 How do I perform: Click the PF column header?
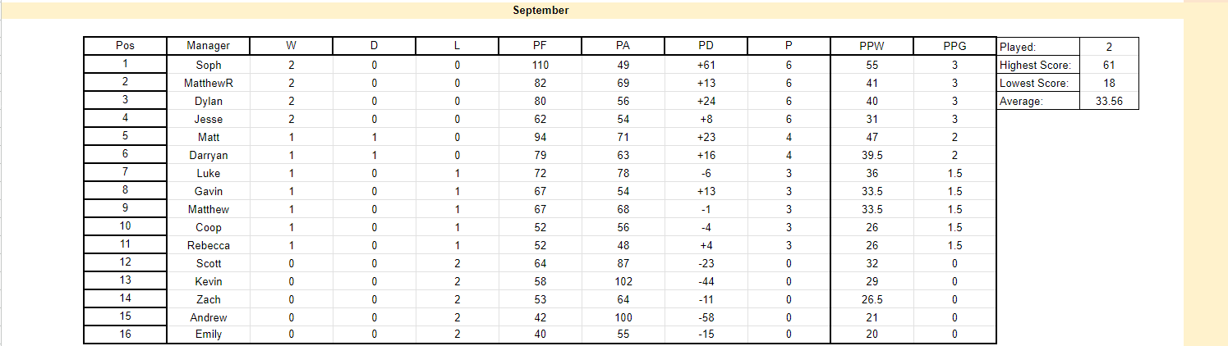click(x=540, y=46)
